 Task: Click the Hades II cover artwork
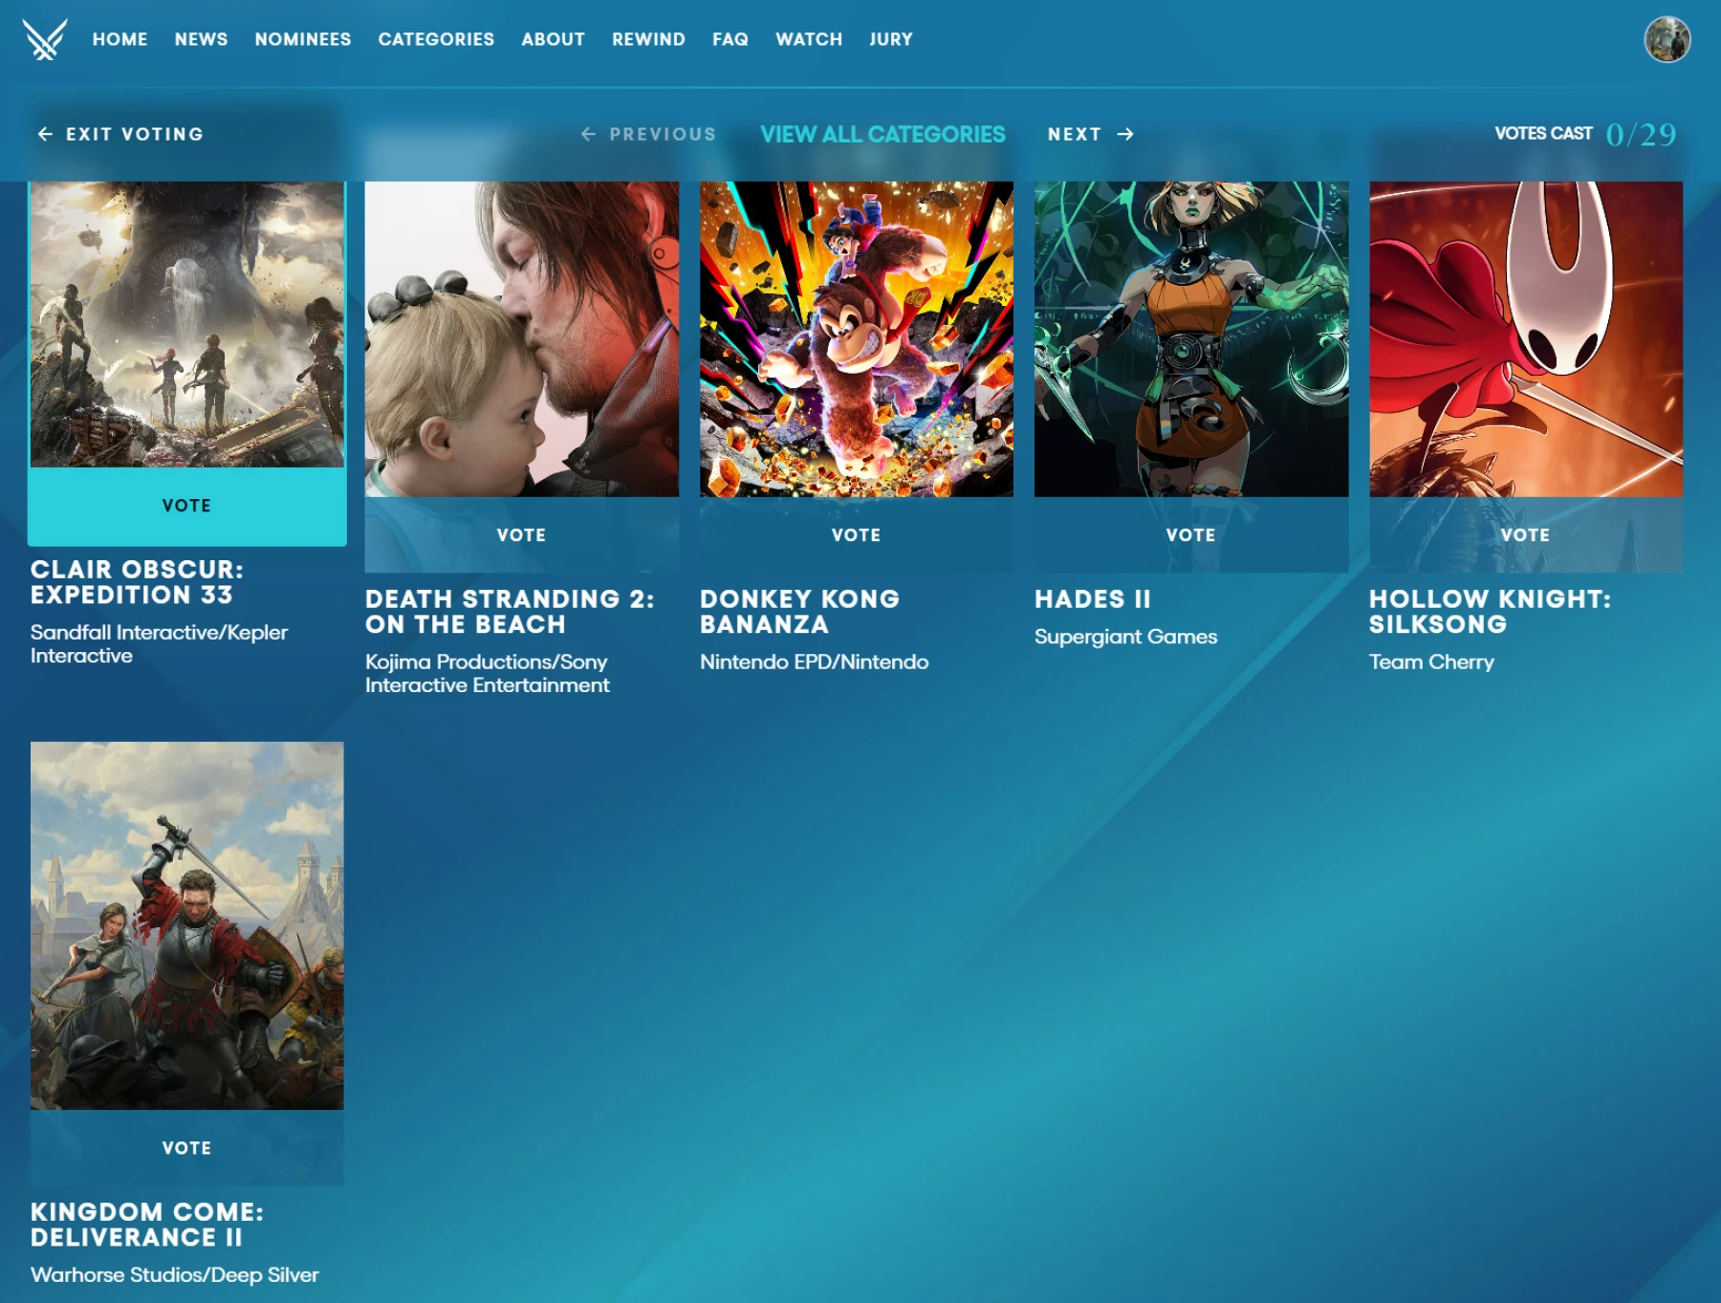(x=1191, y=335)
